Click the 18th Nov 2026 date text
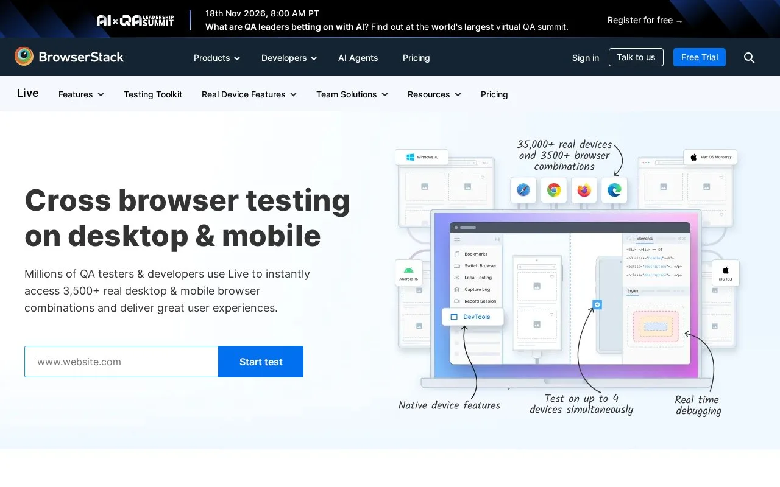 [x=262, y=13]
